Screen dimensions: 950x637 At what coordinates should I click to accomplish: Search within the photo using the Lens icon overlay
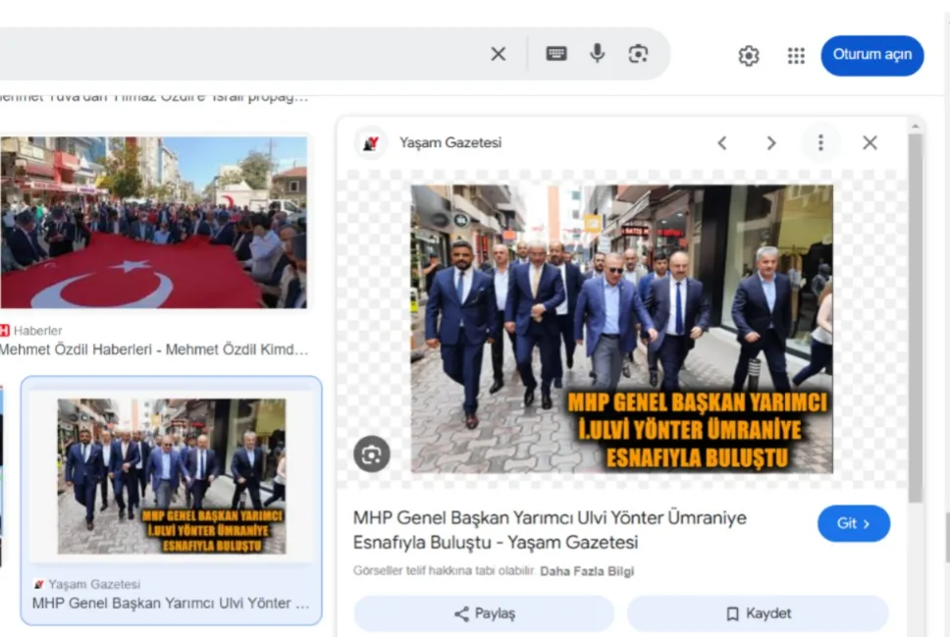[x=372, y=454]
